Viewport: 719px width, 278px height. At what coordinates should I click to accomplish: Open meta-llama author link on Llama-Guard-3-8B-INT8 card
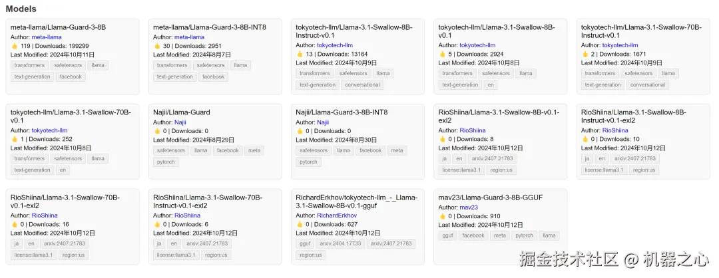[x=189, y=37]
